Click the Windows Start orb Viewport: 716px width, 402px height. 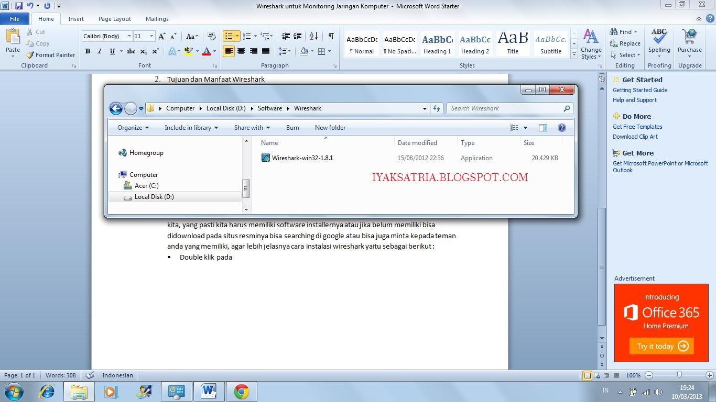14,392
